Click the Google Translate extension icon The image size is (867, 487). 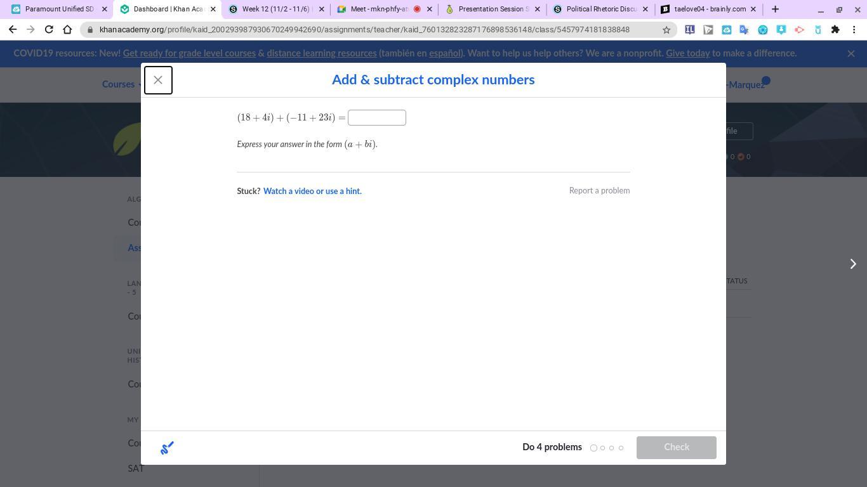(745, 30)
